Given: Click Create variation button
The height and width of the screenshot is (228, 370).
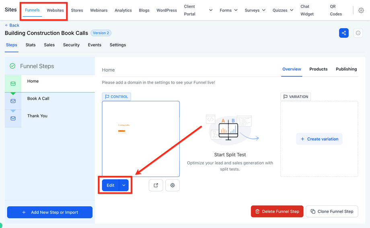Looking at the screenshot, I should [x=319, y=139].
